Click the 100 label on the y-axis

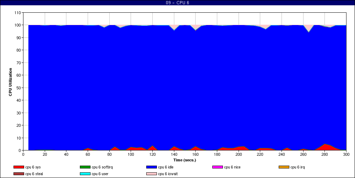coord(18,25)
